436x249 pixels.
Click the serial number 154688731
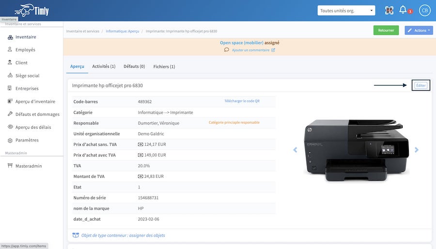tap(148, 198)
